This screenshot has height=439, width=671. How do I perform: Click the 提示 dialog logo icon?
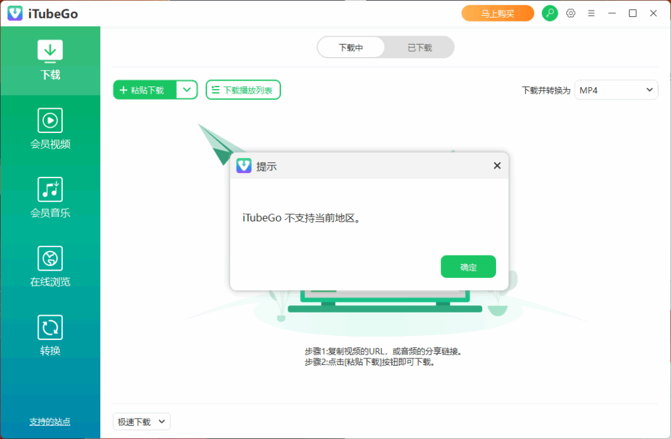point(244,166)
